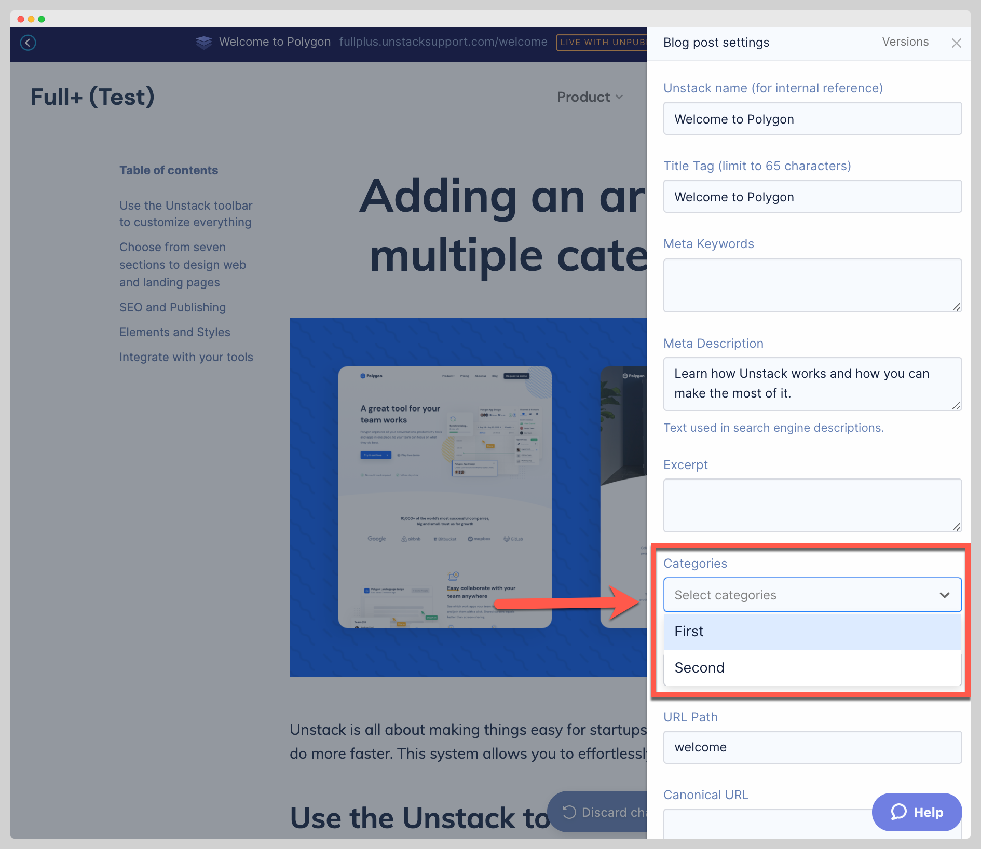Click the Discard changes undo icon
This screenshot has width=981, height=849.
point(569,812)
